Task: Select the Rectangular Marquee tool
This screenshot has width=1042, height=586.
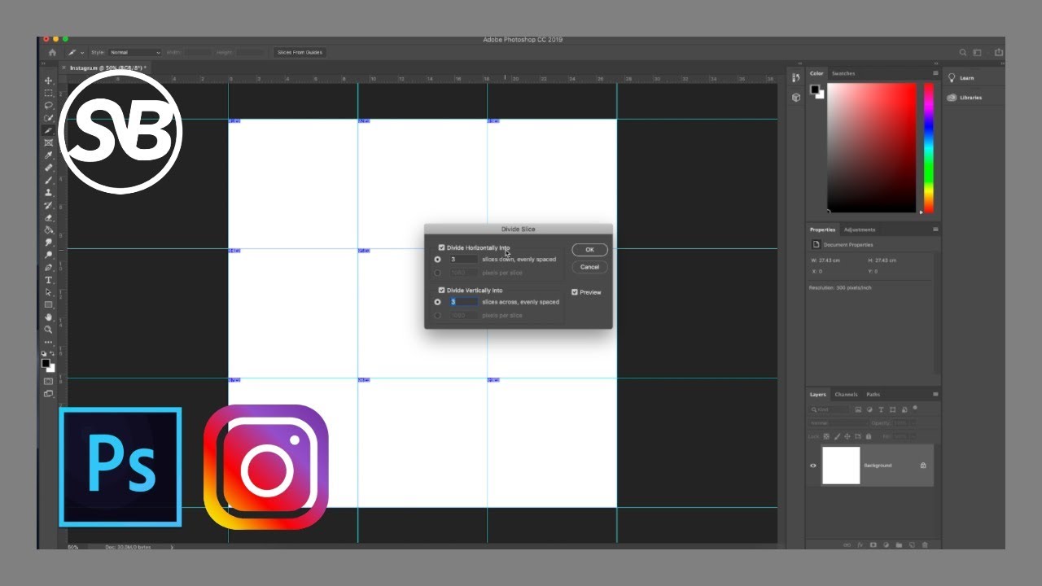Action: tap(49, 93)
